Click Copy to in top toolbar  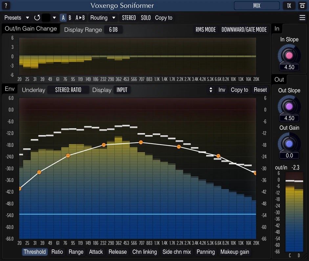164,18
